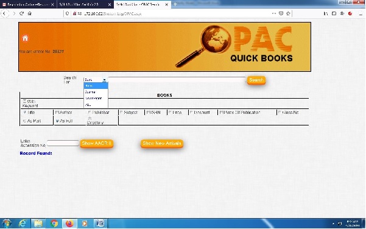Go back using the browser back arrow
366x229 pixels.
pos(5,13)
